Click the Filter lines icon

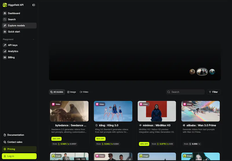pyautogui.click(x=210, y=92)
